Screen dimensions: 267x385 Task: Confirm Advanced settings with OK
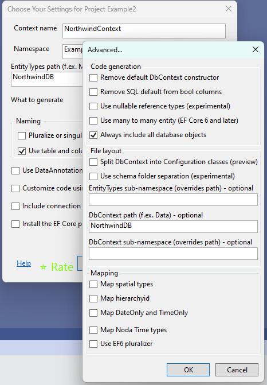click(188, 370)
